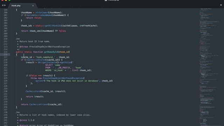
Task: Click getAllHookIds call on line 205
Action: click(x=53, y=26)
